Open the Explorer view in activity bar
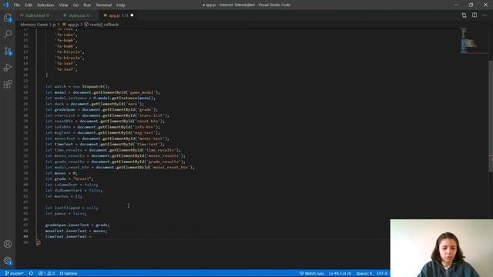The width and height of the screenshot is (493, 277). pyautogui.click(x=8, y=18)
